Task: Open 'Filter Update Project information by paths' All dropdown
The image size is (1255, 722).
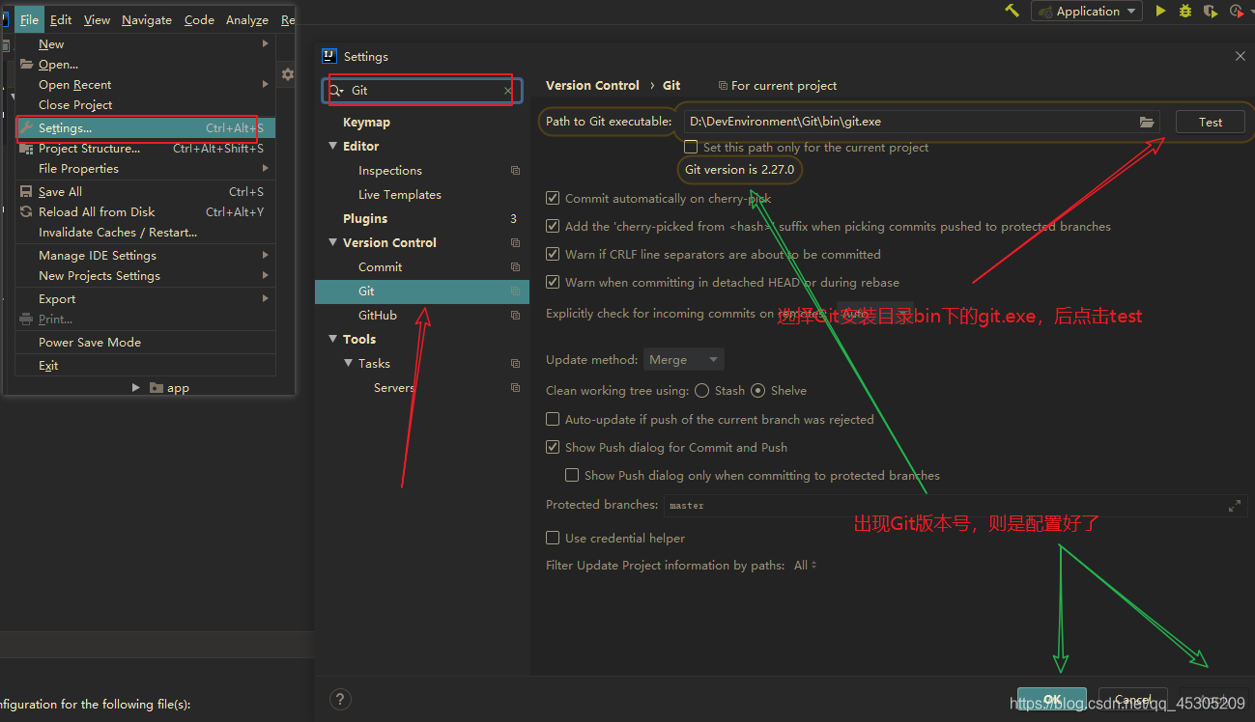Action: tap(805, 565)
